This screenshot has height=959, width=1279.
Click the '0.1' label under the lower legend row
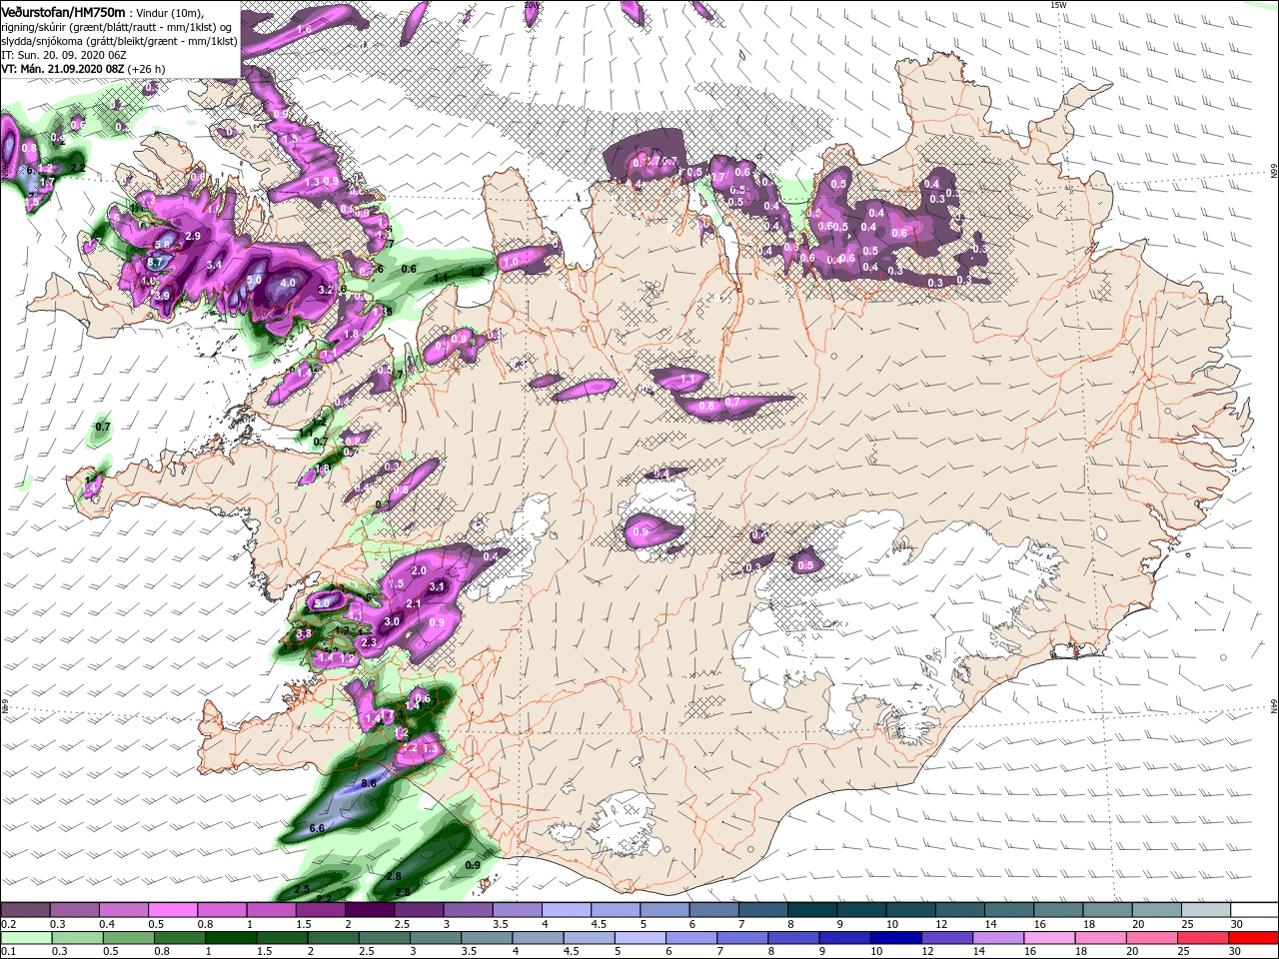coord(9,951)
